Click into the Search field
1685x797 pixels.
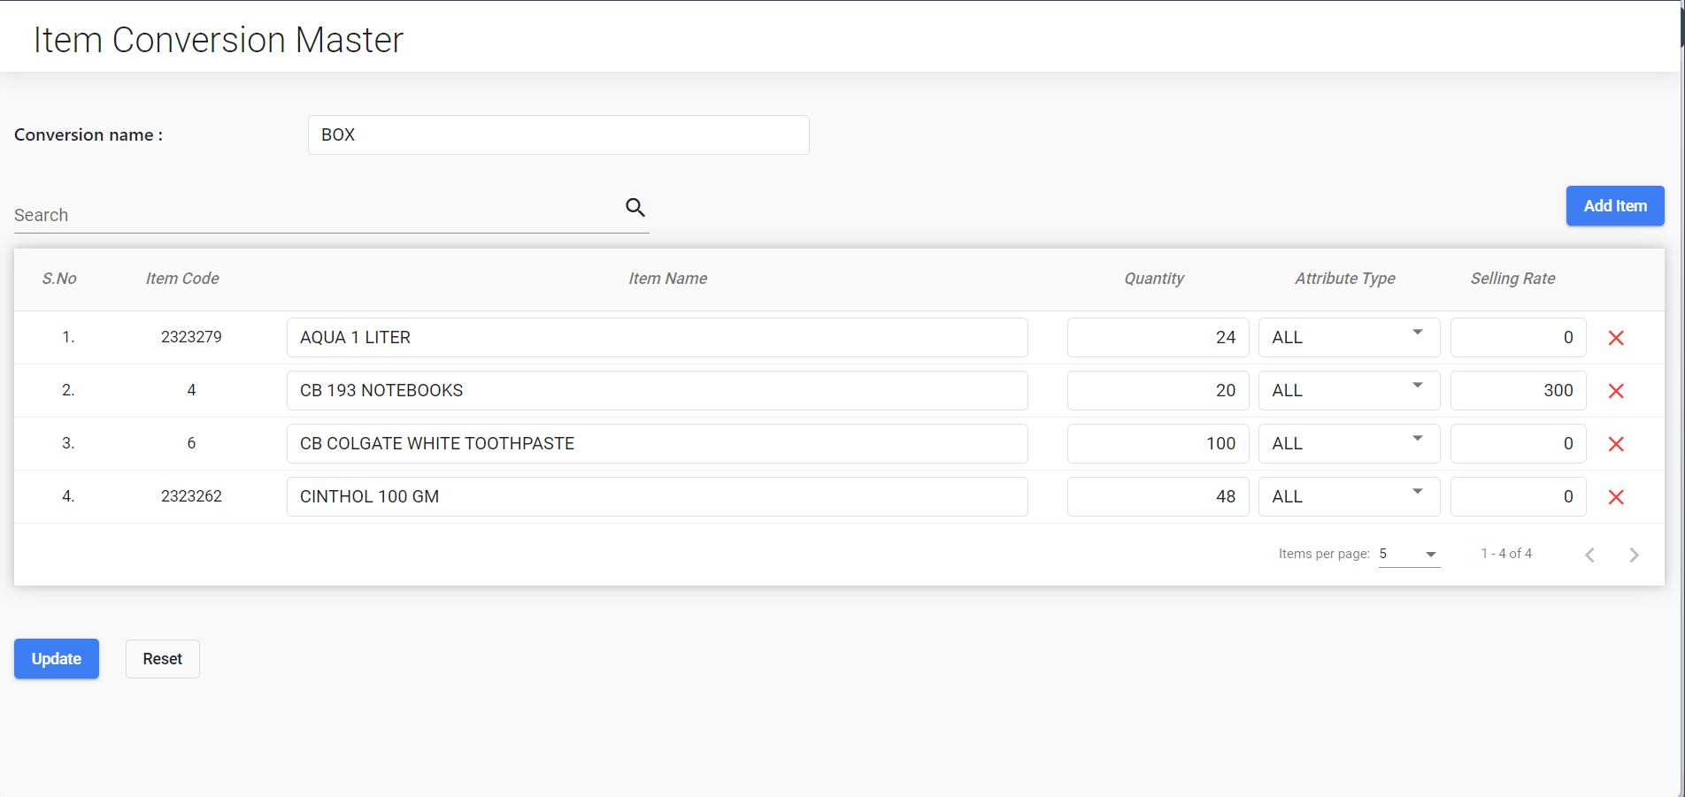click(x=314, y=215)
